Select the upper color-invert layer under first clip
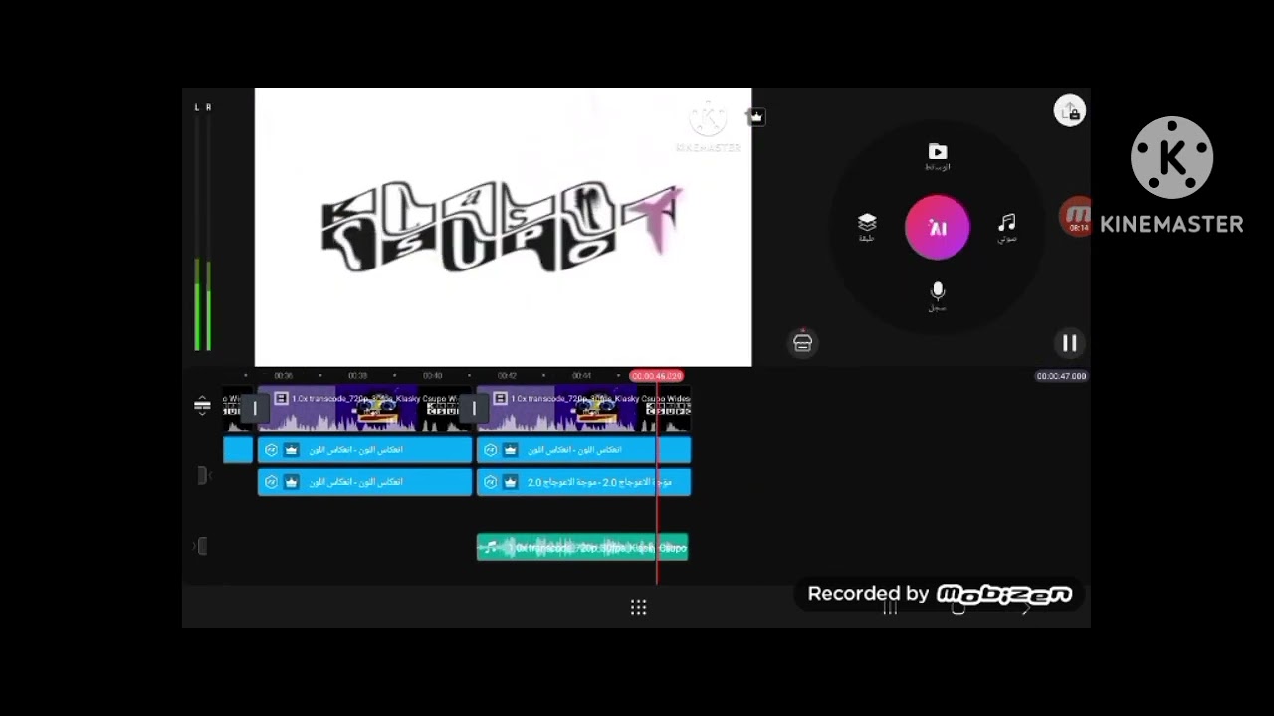This screenshot has width=1274, height=716. 364,450
